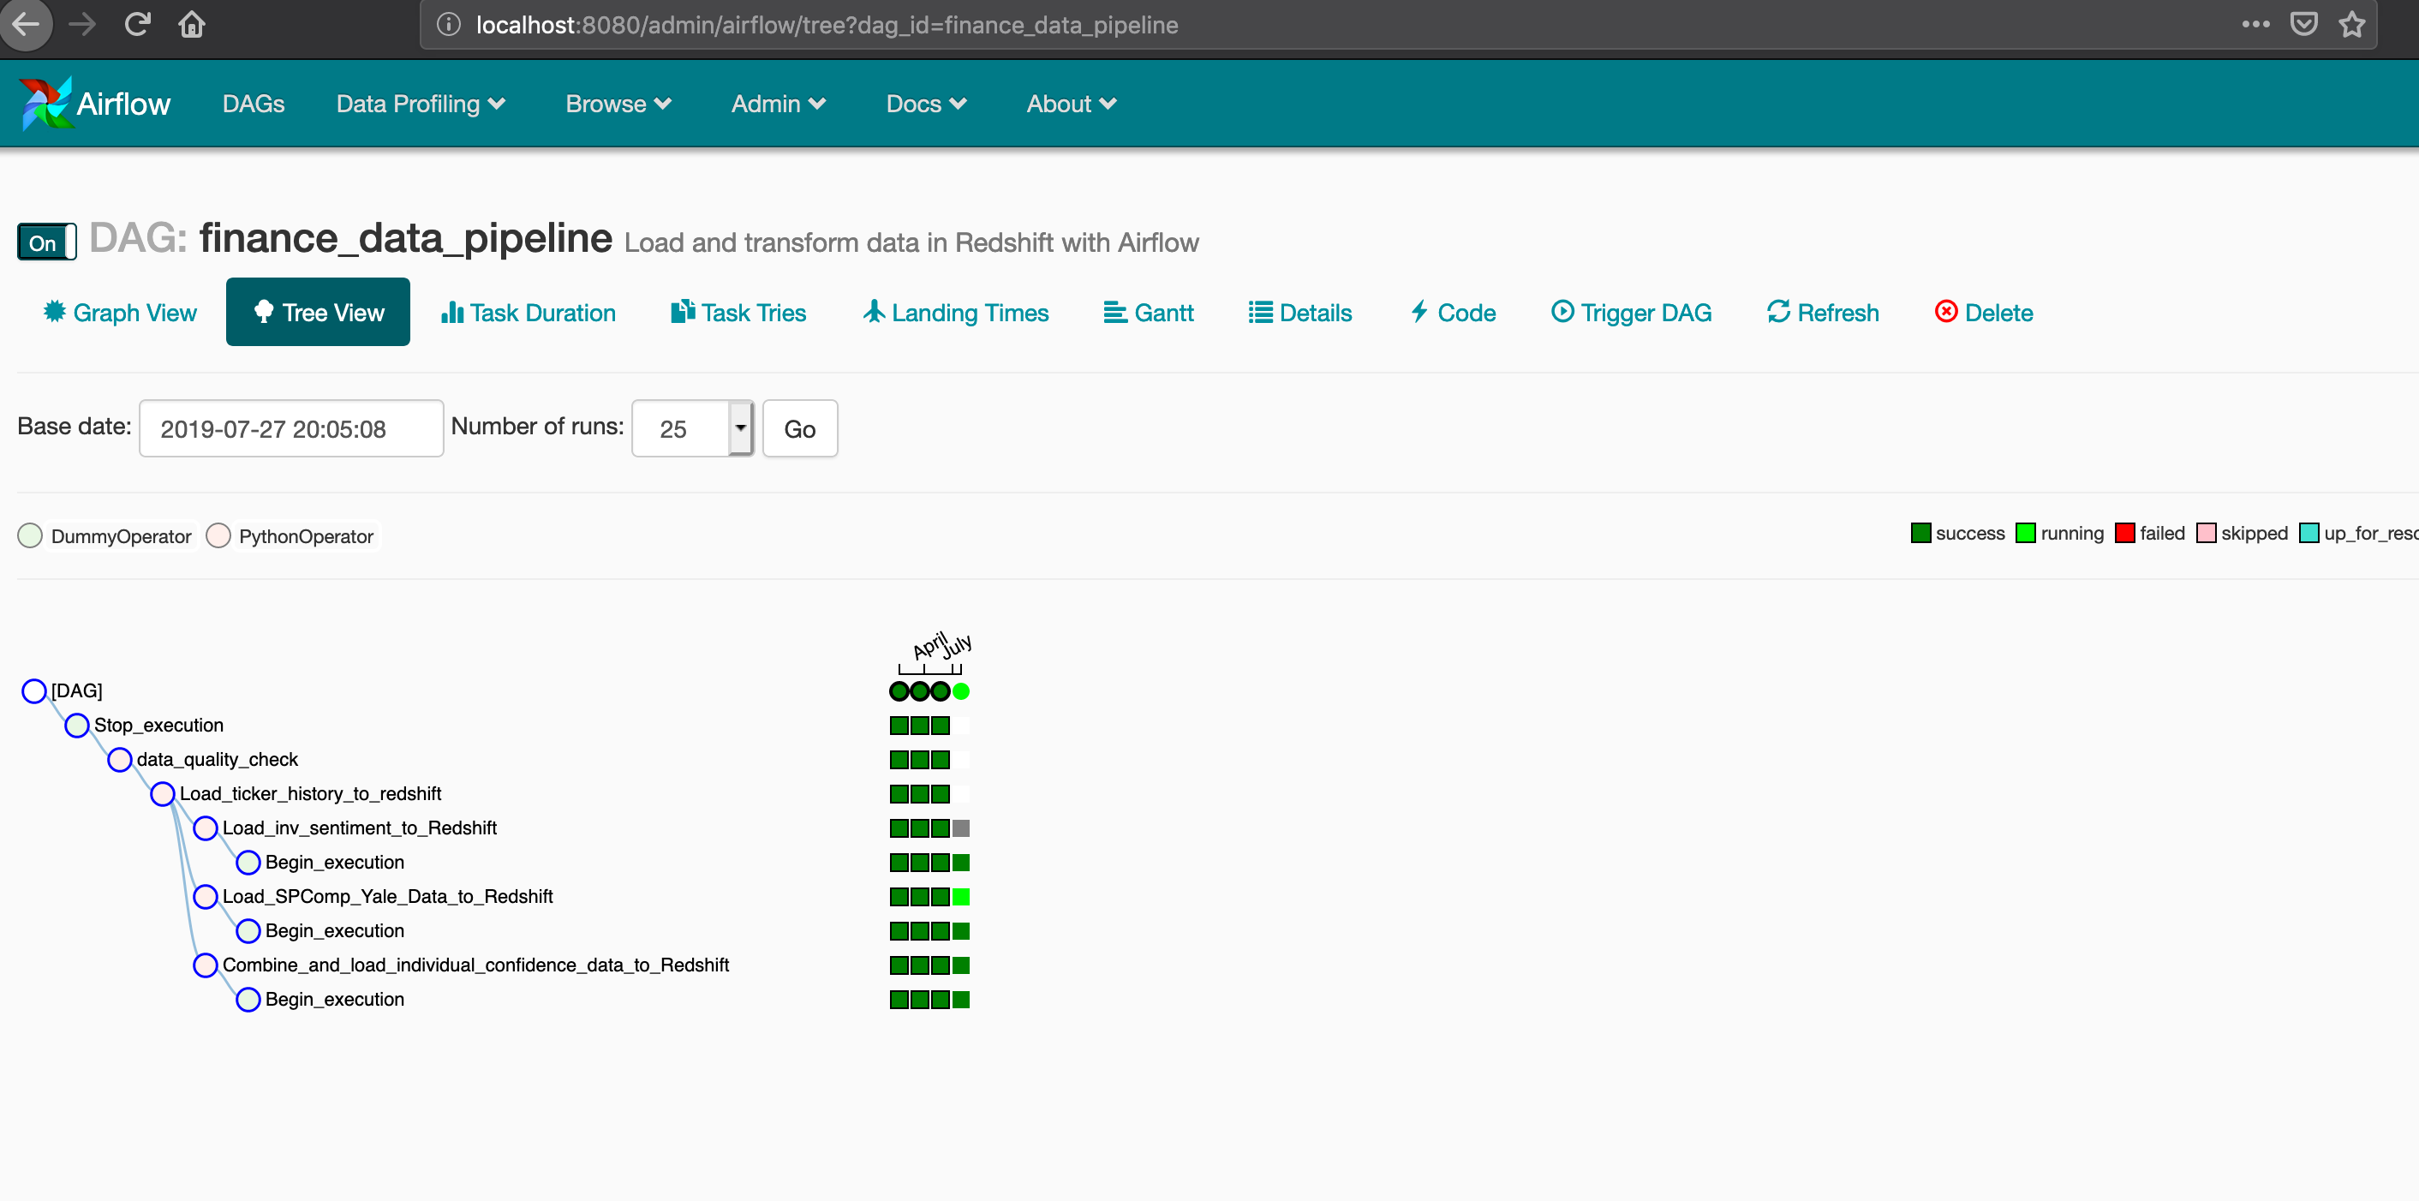This screenshot has height=1201, width=2419.
Task: Click the browser home icon
Action: [x=192, y=25]
